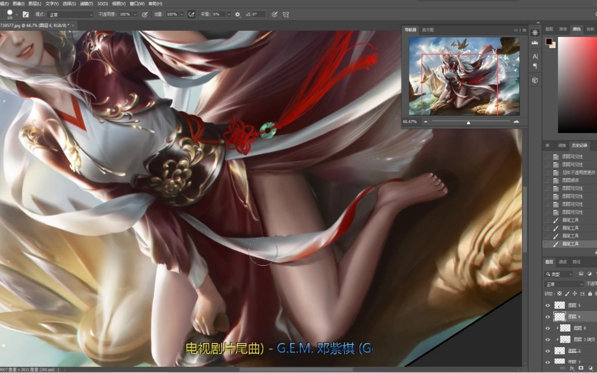Switch to the 路径 tab
The width and height of the screenshot is (597, 373).
[577, 262]
